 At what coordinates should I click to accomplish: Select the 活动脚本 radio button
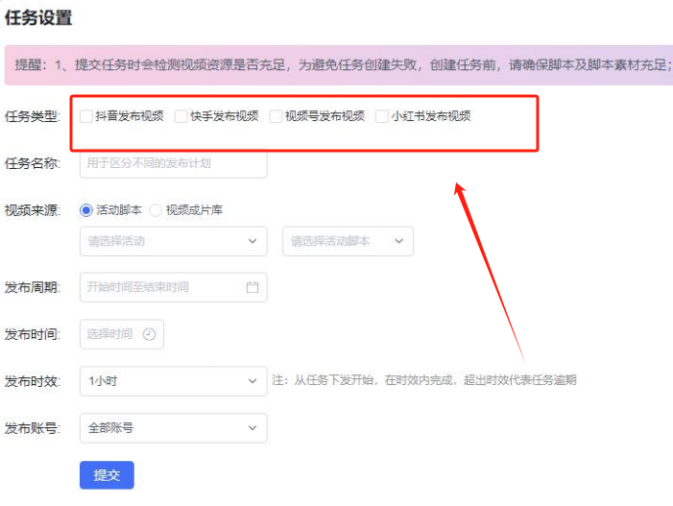[86, 210]
